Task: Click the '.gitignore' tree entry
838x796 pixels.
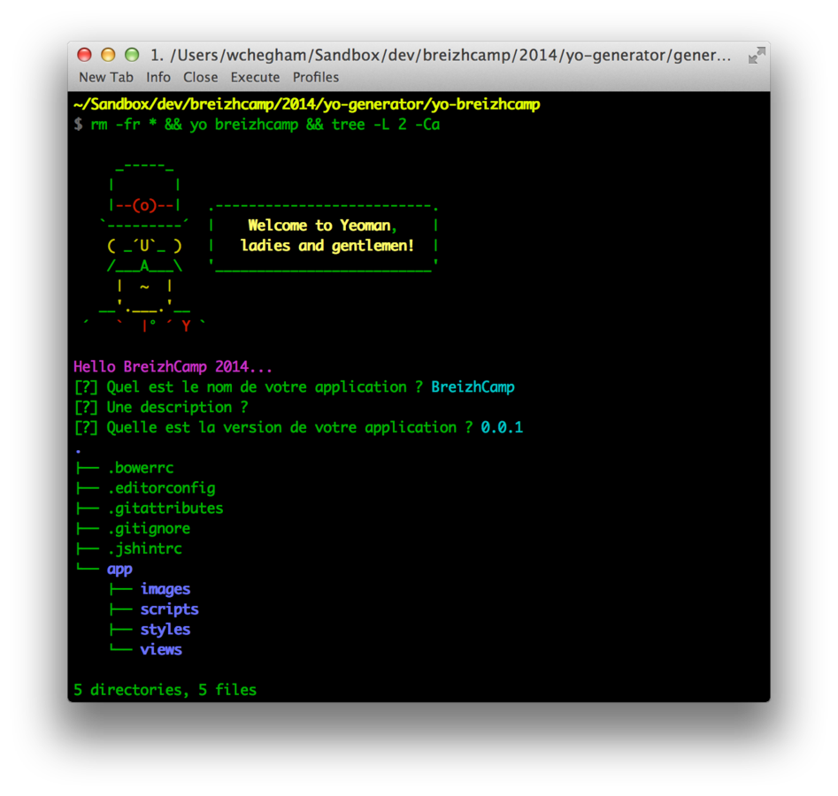Action: pos(150,529)
